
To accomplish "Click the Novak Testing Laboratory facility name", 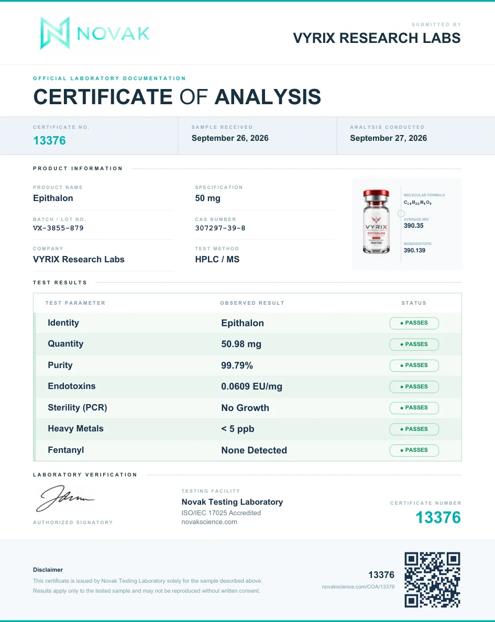I will (232, 502).
